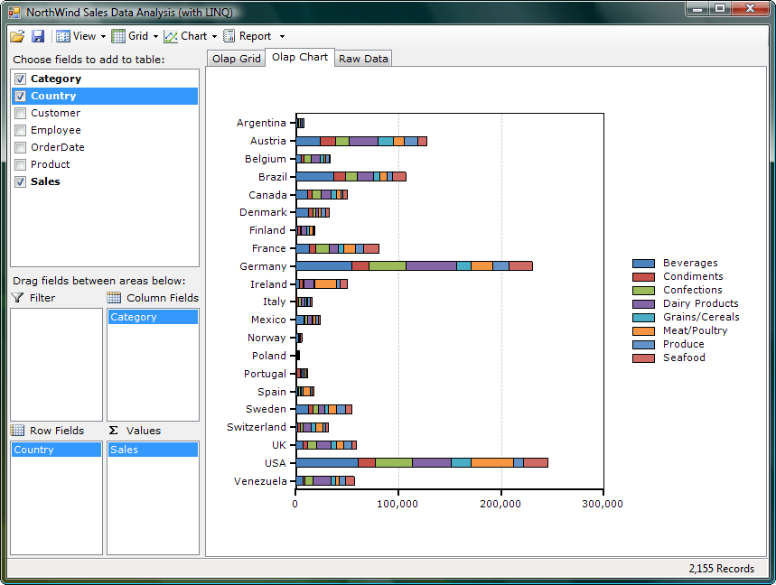
Task: Click the 100,000 axis value
Action: coord(397,504)
